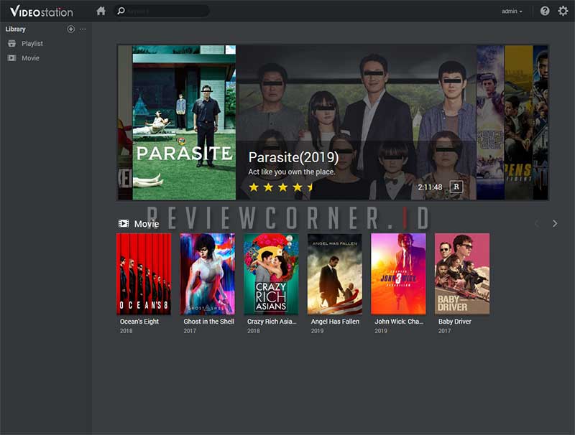Click the Home icon in top bar
Image resolution: width=575 pixels, height=435 pixels.
click(x=101, y=11)
